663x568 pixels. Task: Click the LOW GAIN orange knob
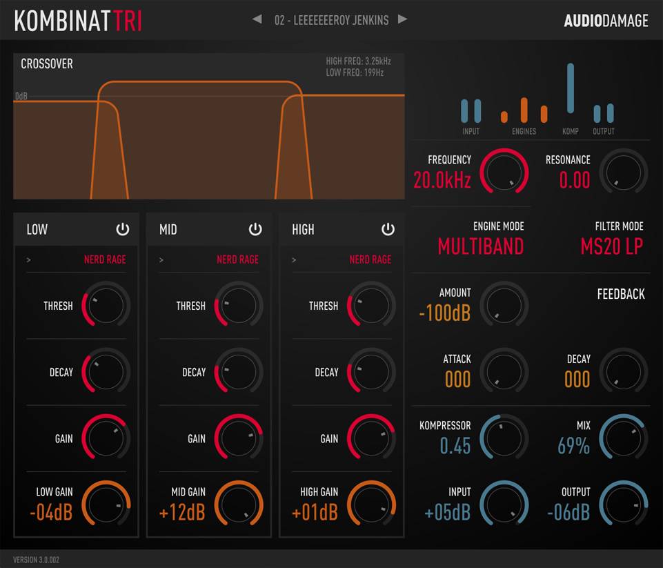pos(106,504)
